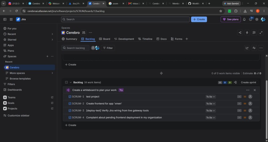Open the Filter button in backlog
The height and width of the screenshot is (142, 268).
tap(108, 48)
